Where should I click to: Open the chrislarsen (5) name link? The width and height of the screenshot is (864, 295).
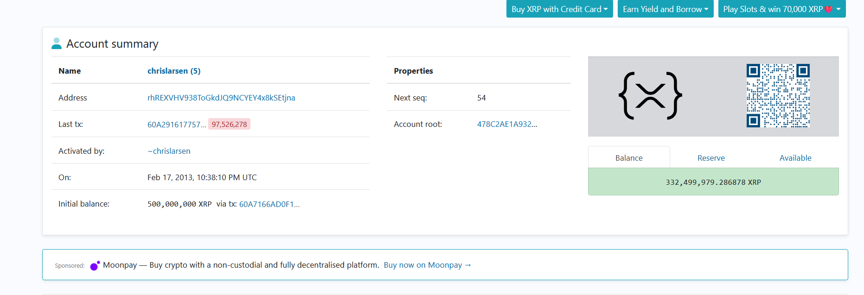174,71
